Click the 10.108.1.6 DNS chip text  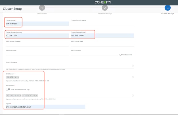(12, 77)
